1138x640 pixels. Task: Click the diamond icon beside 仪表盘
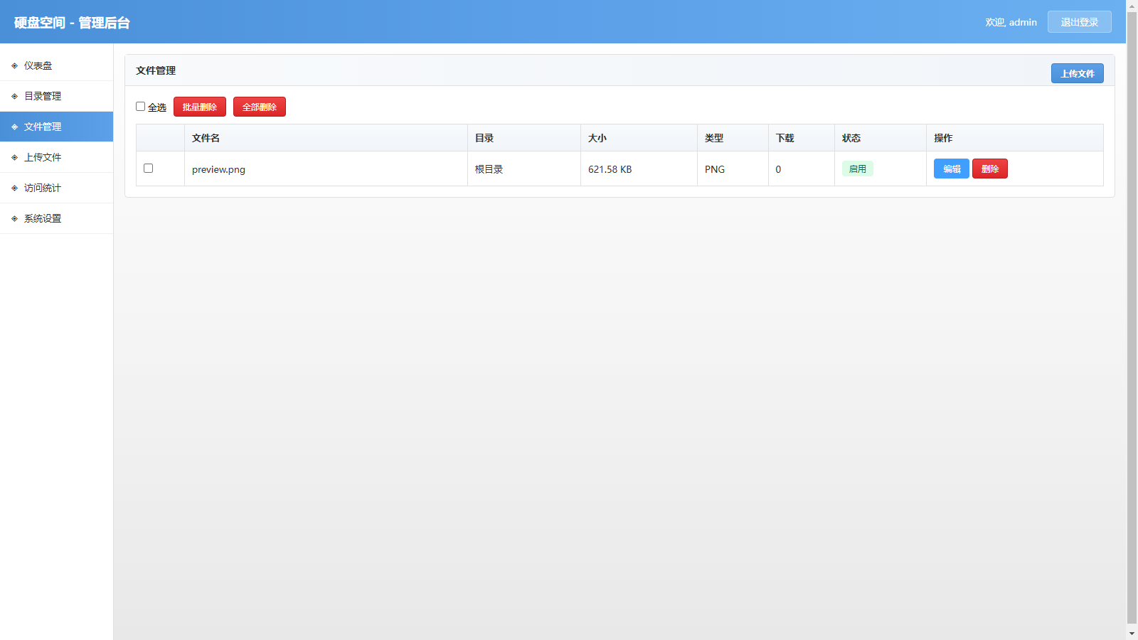[14, 65]
